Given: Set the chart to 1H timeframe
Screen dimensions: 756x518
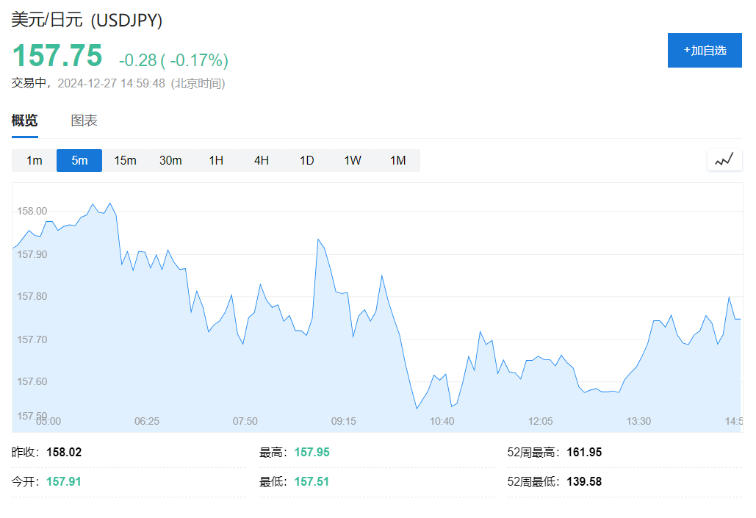Looking at the screenshot, I should click(216, 160).
